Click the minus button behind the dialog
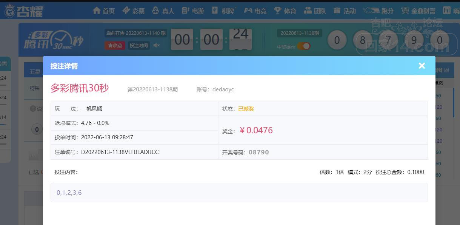This screenshot has width=460, height=225. (x=34, y=155)
